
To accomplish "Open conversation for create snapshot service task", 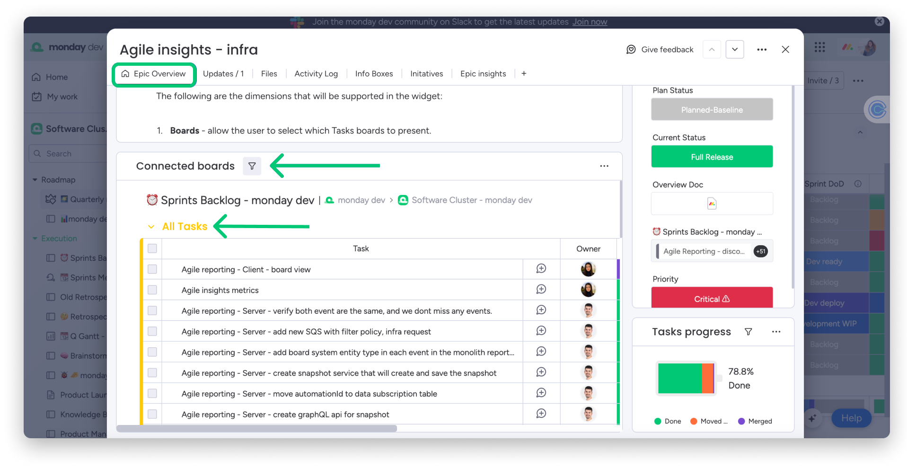I will tap(541, 372).
